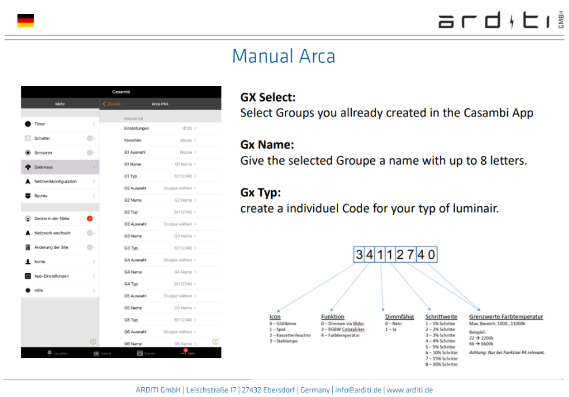Click the Grenzwerte Farbtemperatur heading

click(506, 316)
